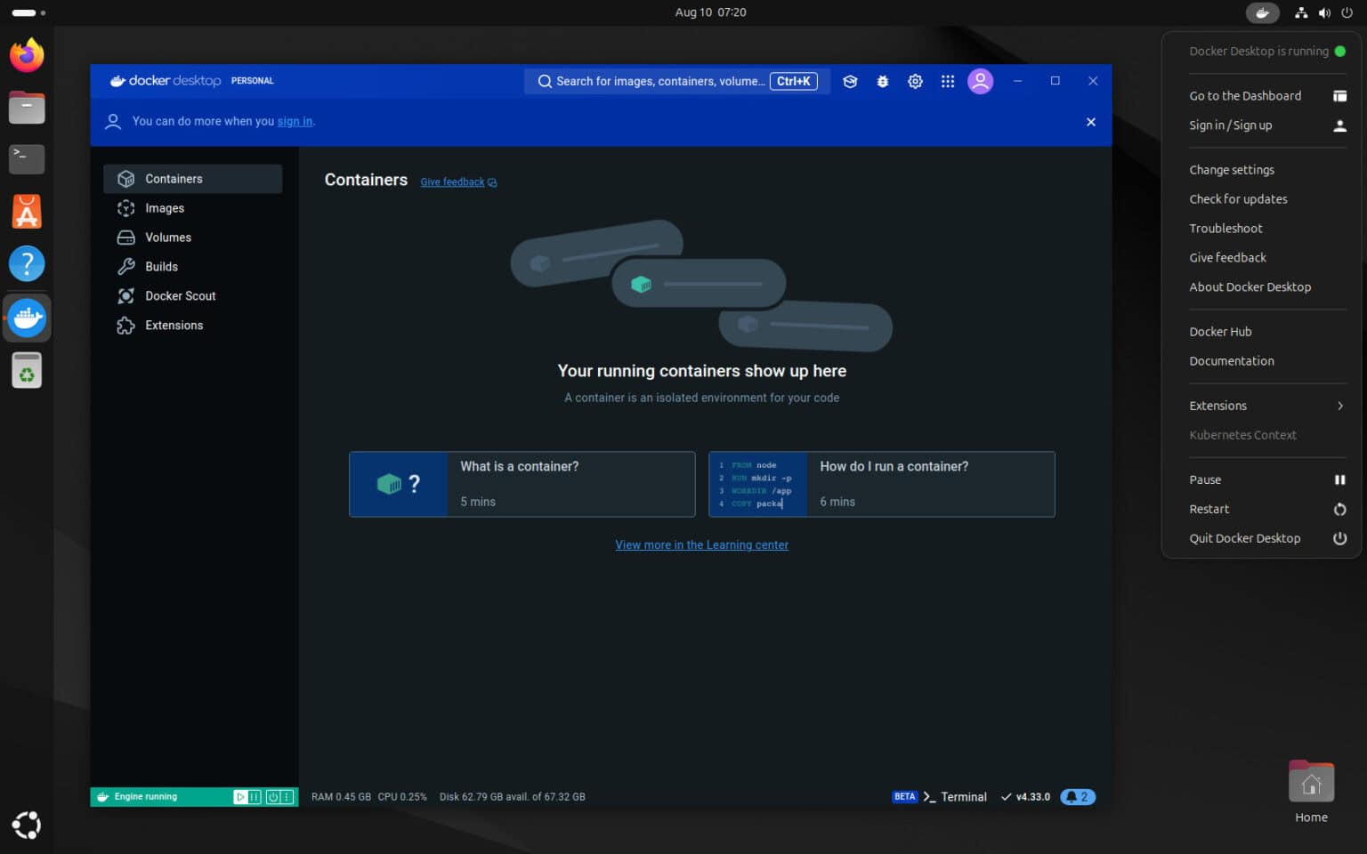Open notifications via the bell badge
Screen dimensions: 1367x854
pos(1077,796)
